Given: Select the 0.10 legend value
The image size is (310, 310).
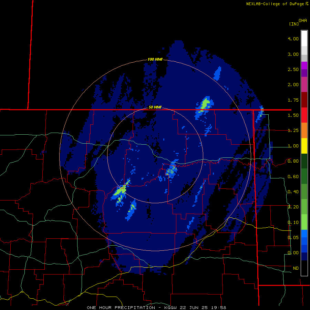Looking at the screenshot, I should pos(293,223).
